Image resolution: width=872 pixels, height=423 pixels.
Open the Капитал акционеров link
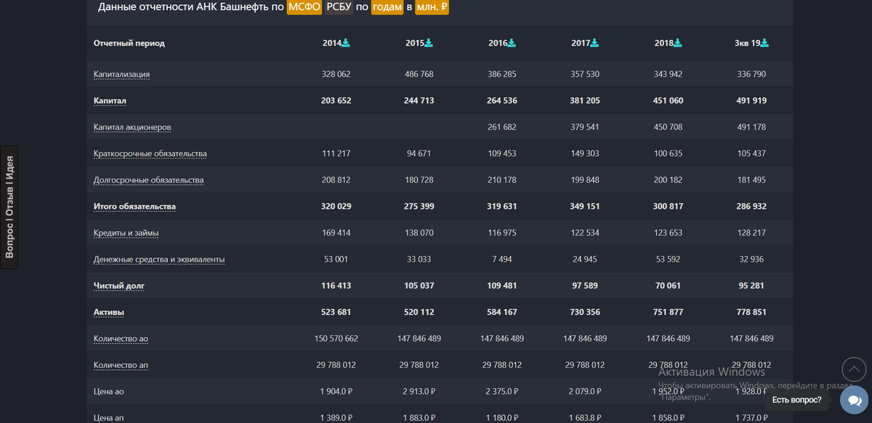[x=132, y=127]
